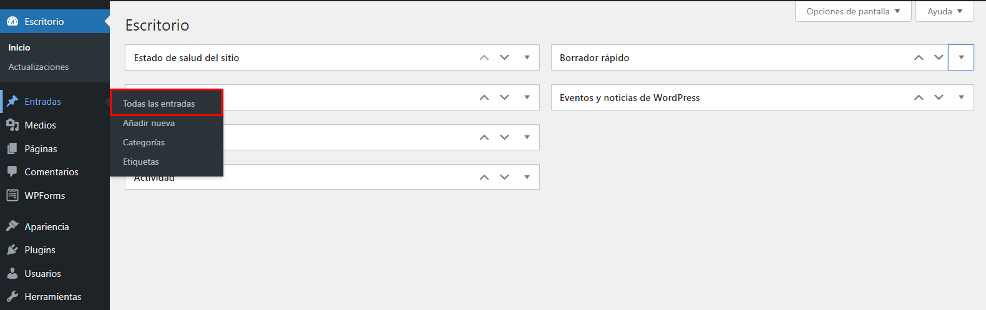Click the Apariencia paintbrush icon
This screenshot has height=310, width=986.
[12, 226]
